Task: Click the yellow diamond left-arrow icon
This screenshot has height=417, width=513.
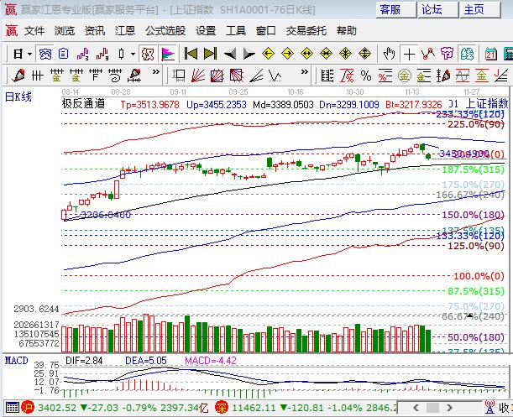Action: click(268, 53)
